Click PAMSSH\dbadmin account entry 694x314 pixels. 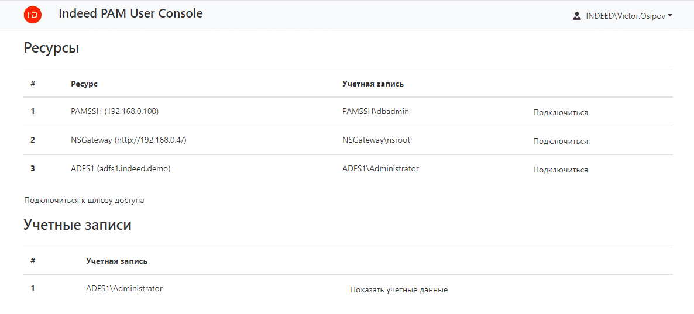[375, 111]
